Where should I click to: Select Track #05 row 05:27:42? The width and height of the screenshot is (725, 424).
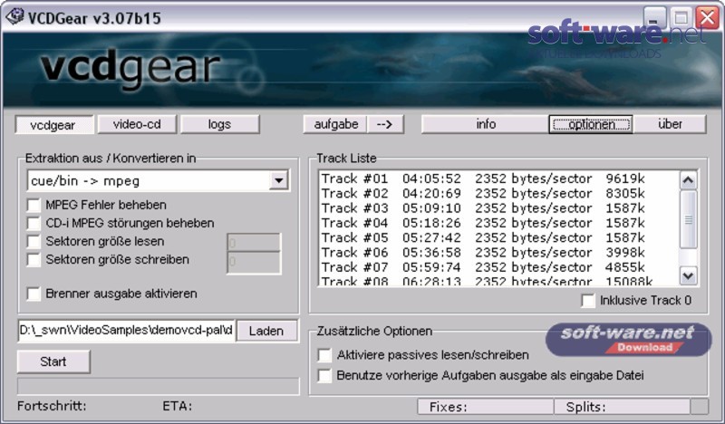pos(498,237)
